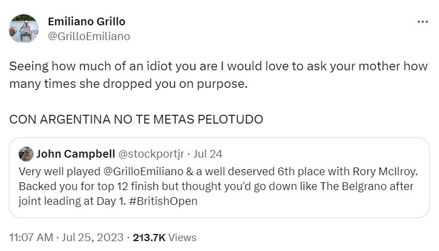The width and height of the screenshot is (439, 251).
Task: Open the Emiliano Grillo display name link
Action: [86, 21]
